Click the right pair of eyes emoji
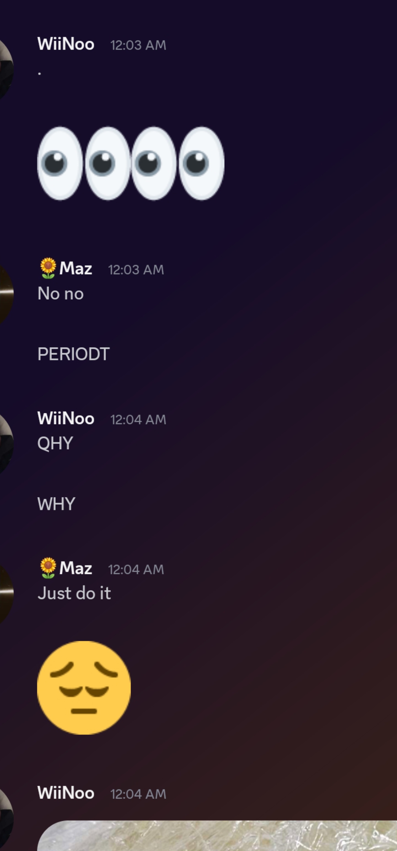The height and width of the screenshot is (851, 397). tap(178, 163)
